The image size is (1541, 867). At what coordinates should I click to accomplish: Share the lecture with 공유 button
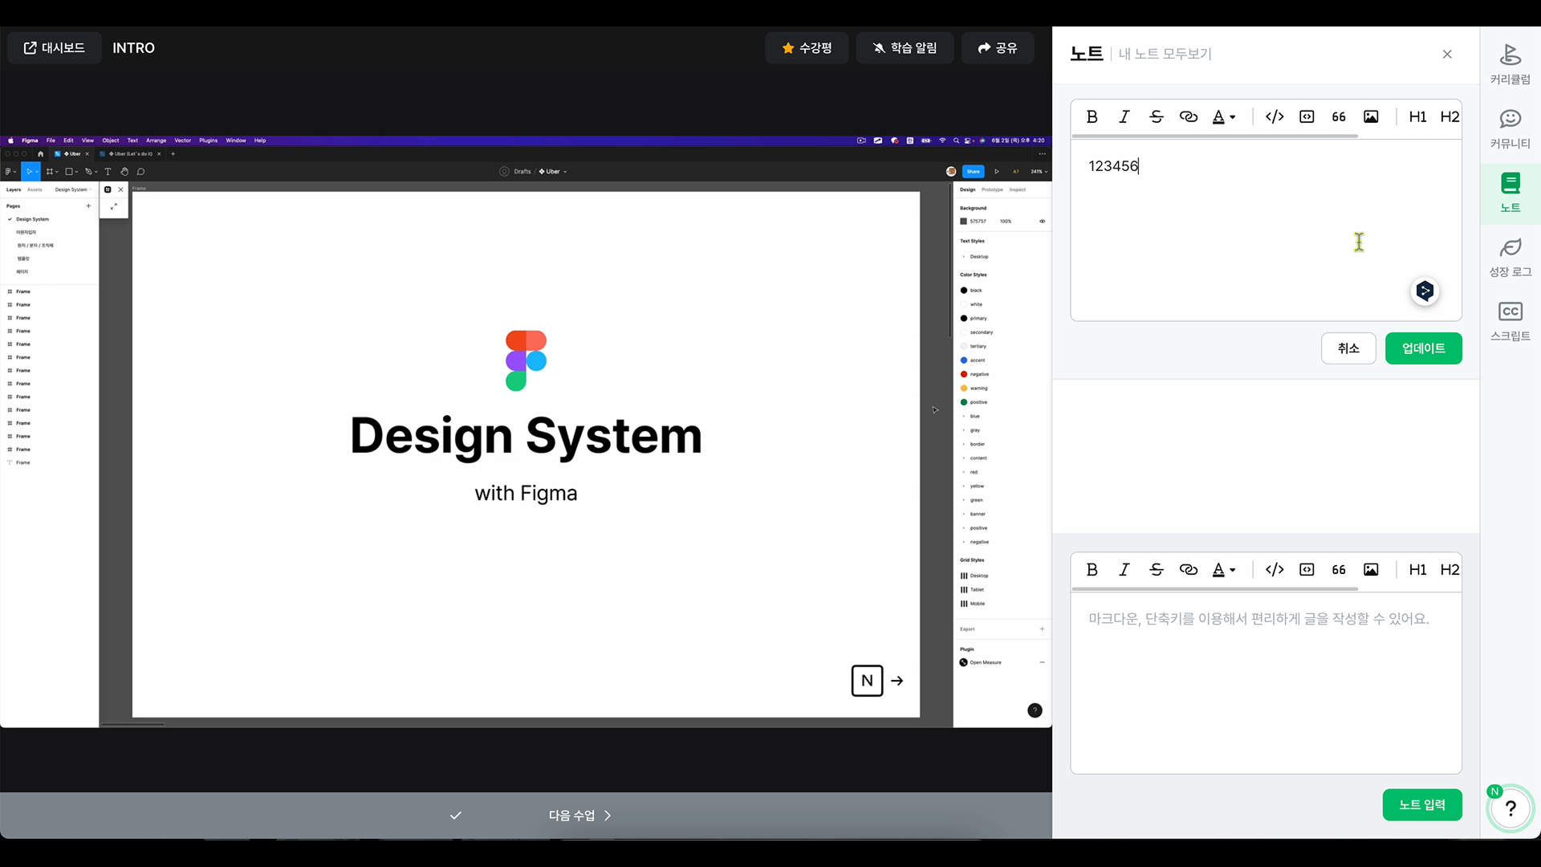point(998,48)
